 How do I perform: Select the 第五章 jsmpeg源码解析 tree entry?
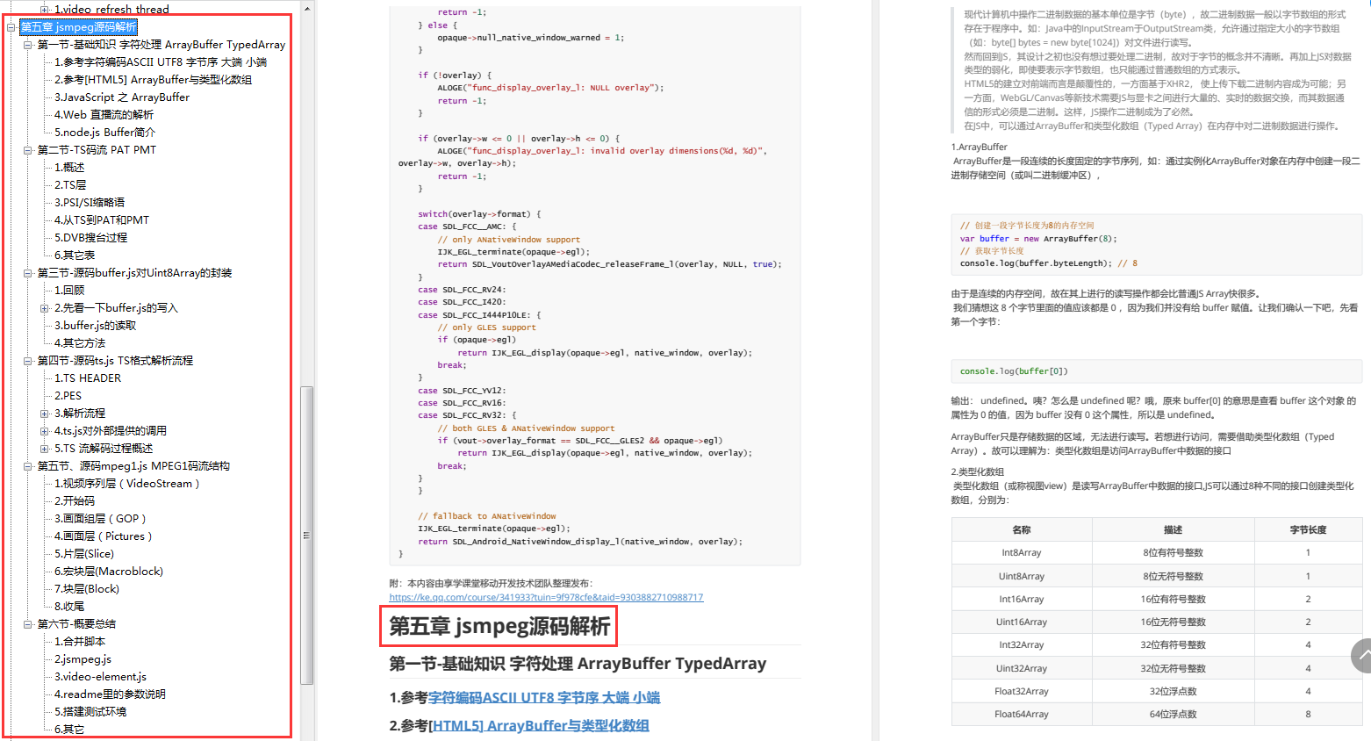tap(78, 27)
